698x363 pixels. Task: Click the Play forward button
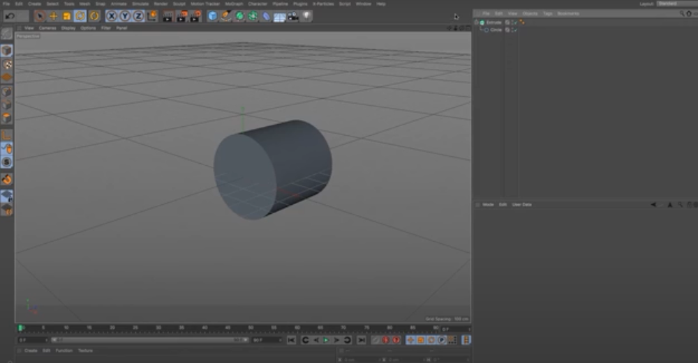326,340
